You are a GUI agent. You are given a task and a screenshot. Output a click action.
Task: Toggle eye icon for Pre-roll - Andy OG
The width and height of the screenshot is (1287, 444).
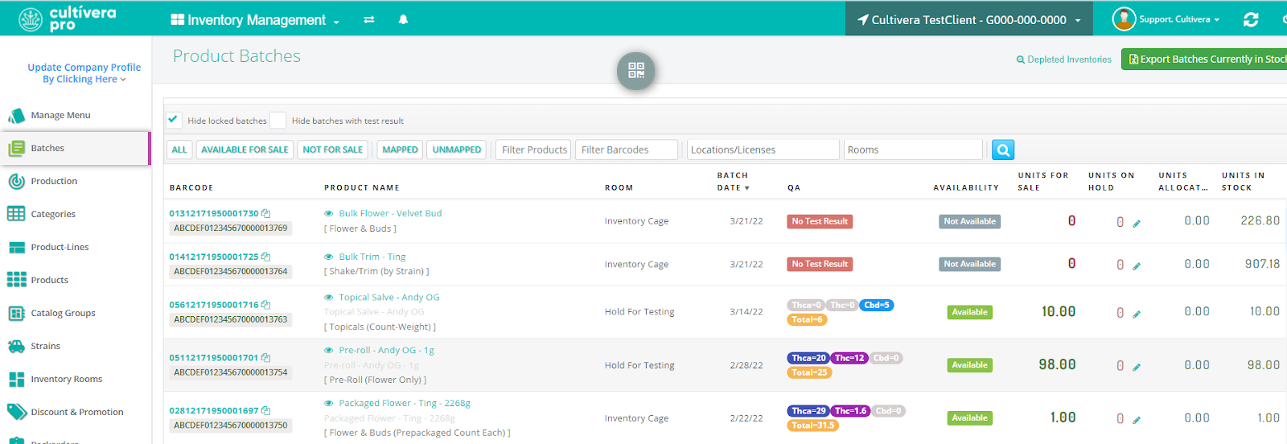(329, 351)
